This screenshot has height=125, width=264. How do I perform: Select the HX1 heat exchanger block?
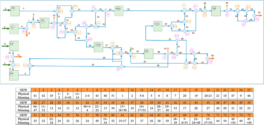pyautogui.click(x=119, y=11)
